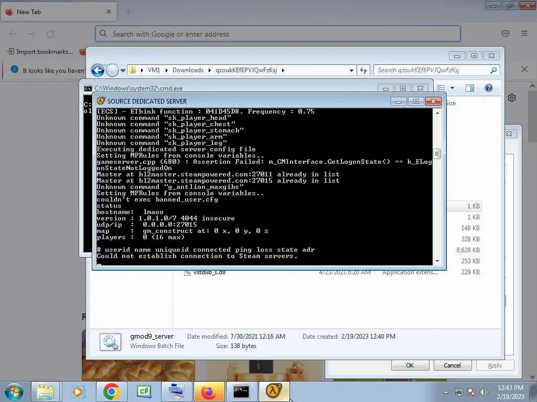Viewport: 537px width, 402px height.
Task: Click console scrollbar thumb
Action: tap(437, 154)
